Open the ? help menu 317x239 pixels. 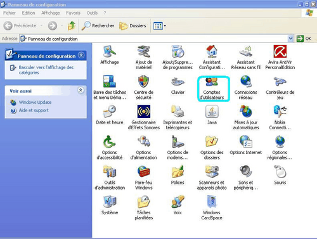coord(105,13)
